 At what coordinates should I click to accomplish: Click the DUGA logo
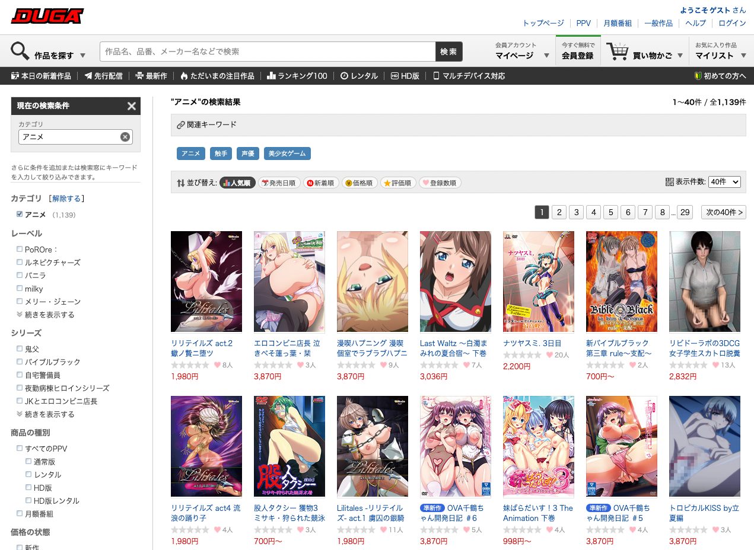[x=47, y=16]
